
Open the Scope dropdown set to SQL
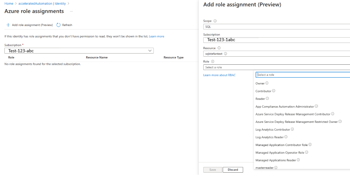276,27
